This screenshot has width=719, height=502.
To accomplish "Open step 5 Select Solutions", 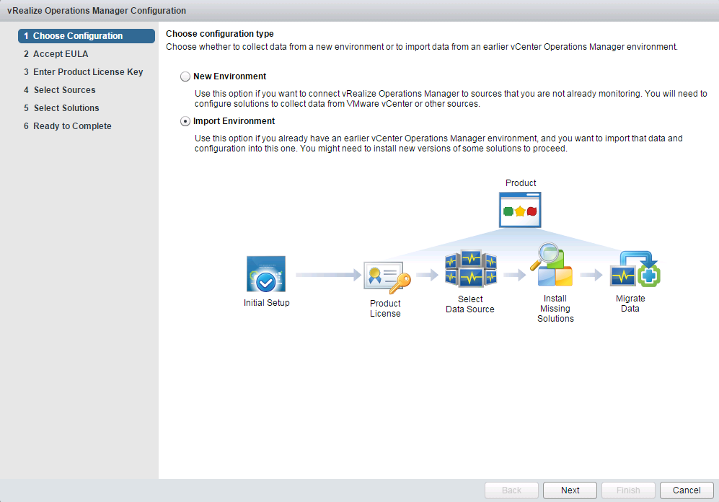I will pyautogui.click(x=61, y=108).
